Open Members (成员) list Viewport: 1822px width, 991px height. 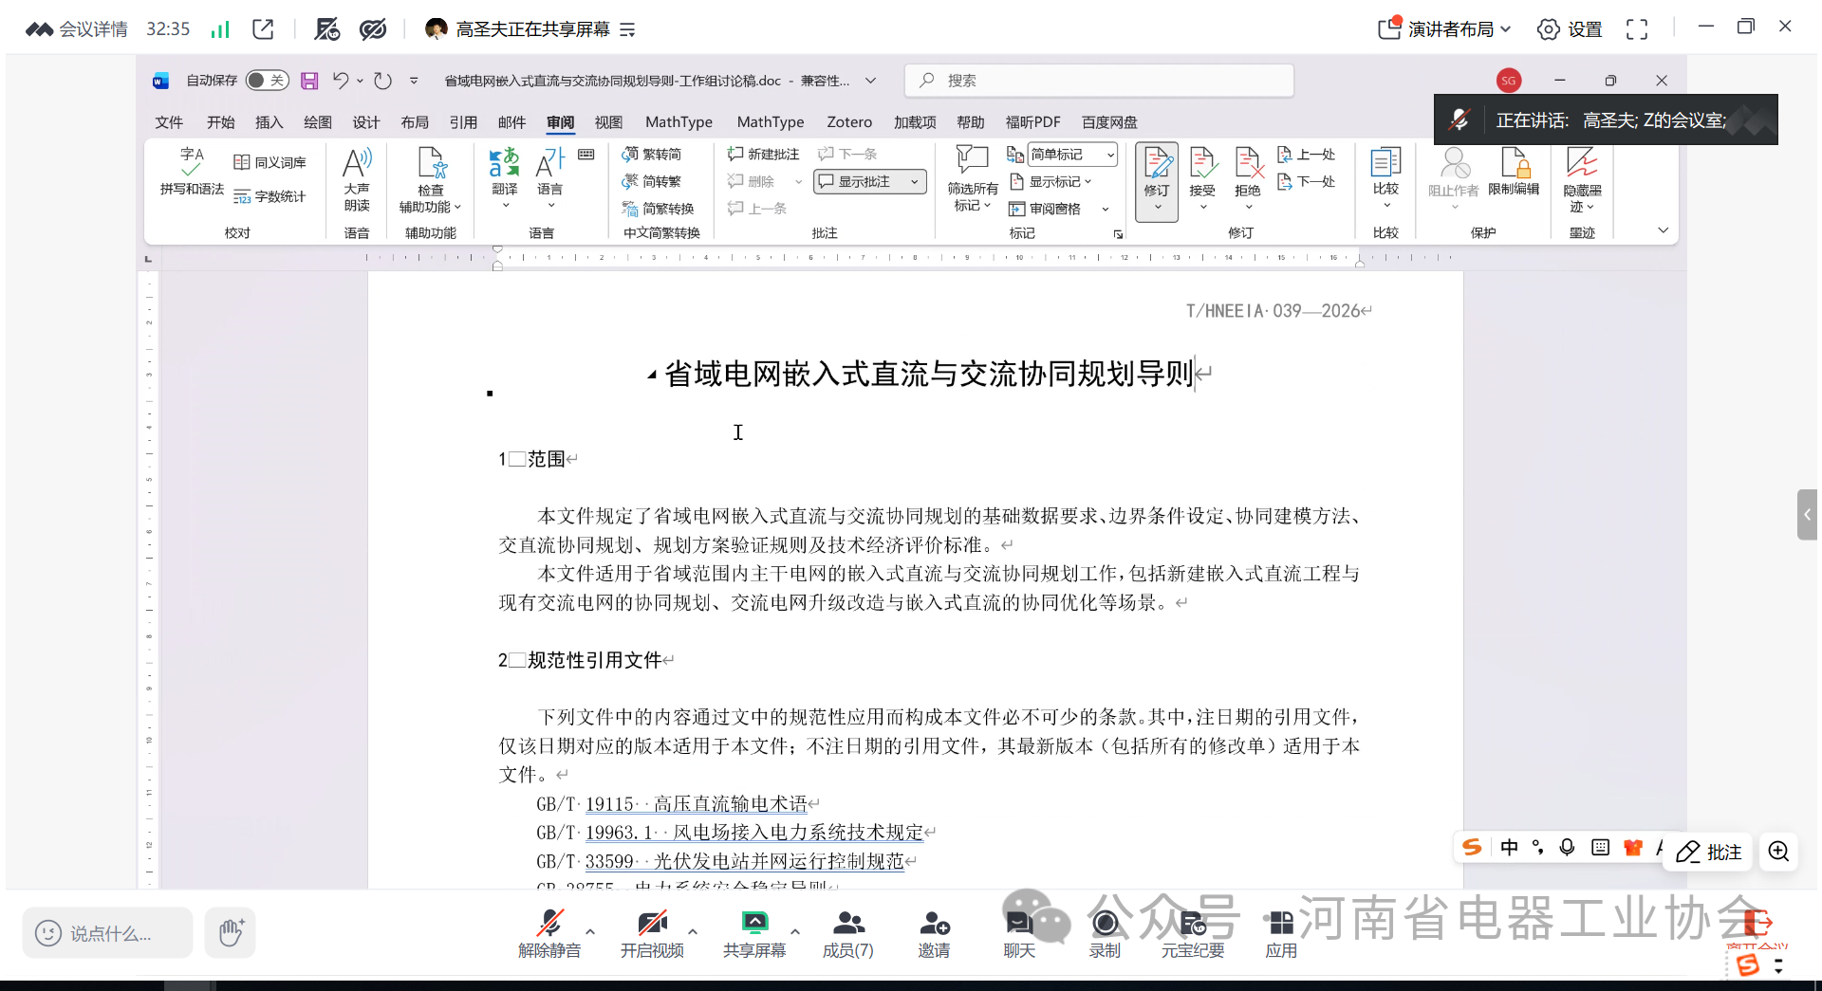(848, 934)
